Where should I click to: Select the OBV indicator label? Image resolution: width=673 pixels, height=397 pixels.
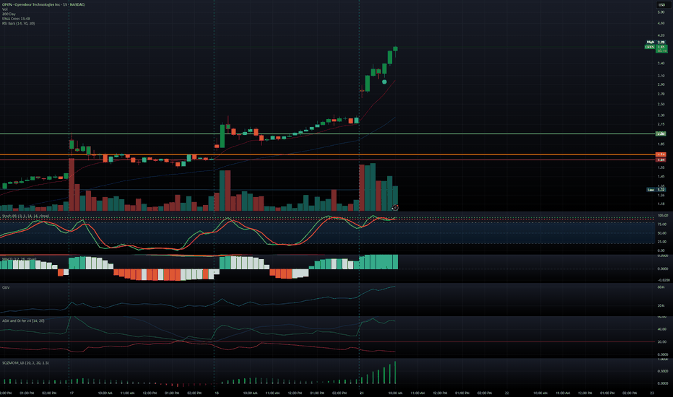pyautogui.click(x=6, y=287)
